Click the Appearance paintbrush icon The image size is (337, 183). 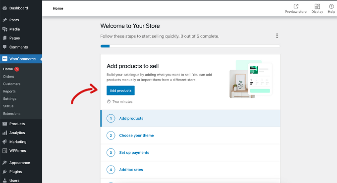[4, 163]
